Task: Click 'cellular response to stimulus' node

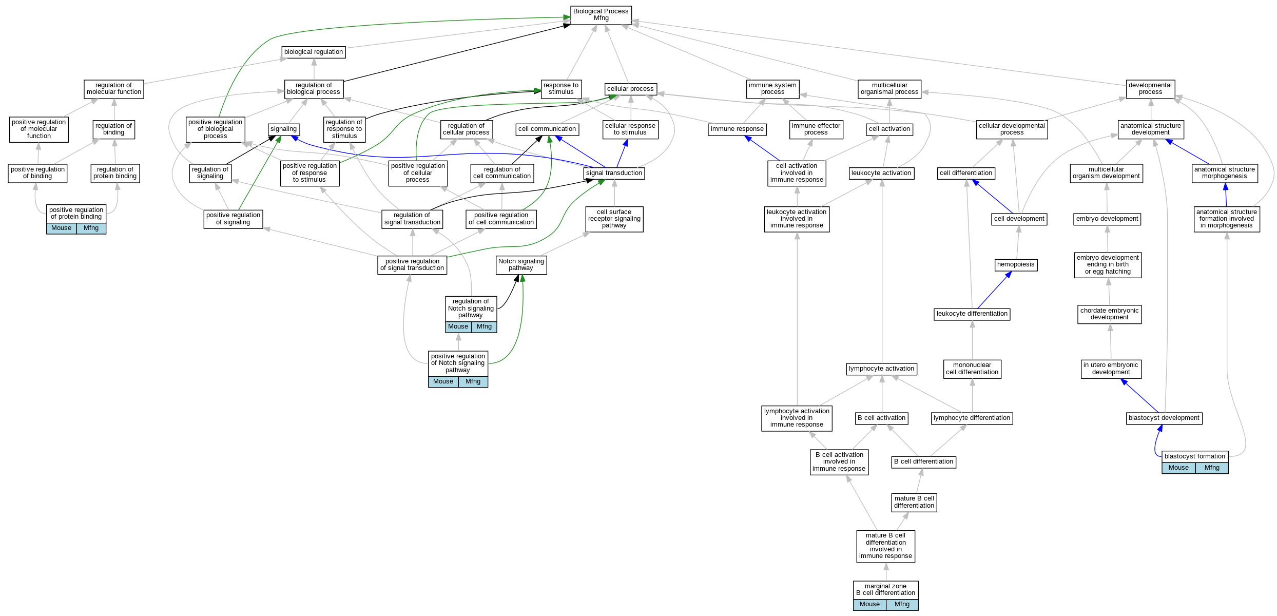Action: pos(630,129)
